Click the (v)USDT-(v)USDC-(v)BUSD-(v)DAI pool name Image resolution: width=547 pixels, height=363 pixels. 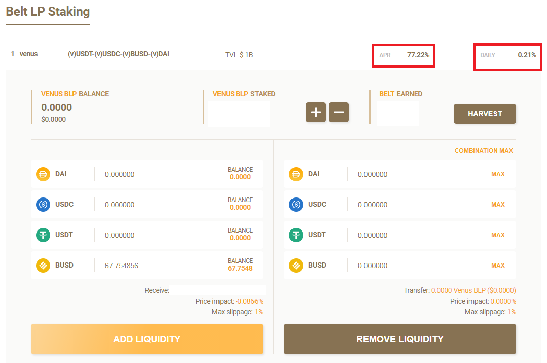tap(119, 54)
